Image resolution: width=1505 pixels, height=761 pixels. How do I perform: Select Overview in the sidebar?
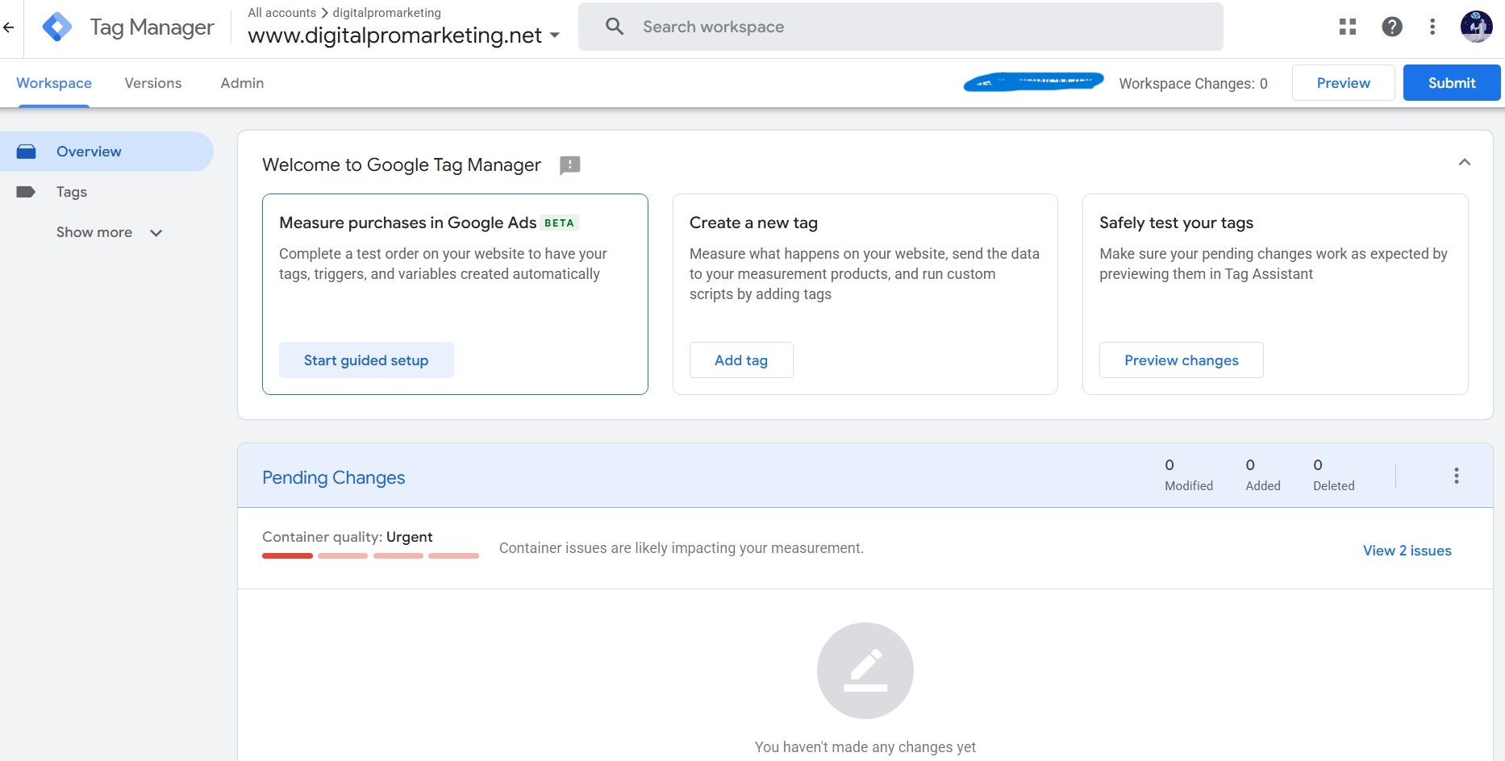tap(106, 152)
